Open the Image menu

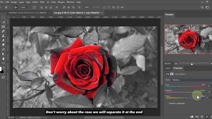click(14, 2)
